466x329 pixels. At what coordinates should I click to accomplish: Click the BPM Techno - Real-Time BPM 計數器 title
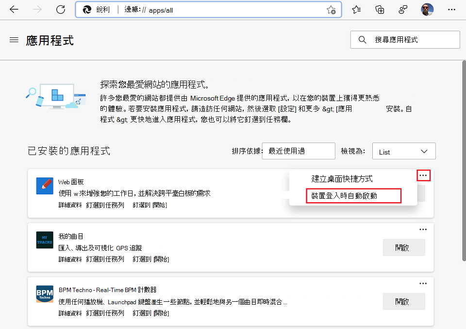pos(108,290)
